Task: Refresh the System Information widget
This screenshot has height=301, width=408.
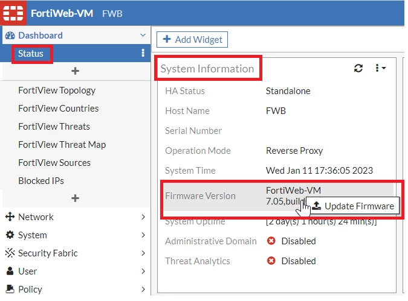Action: pyautogui.click(x=358, y=68)
